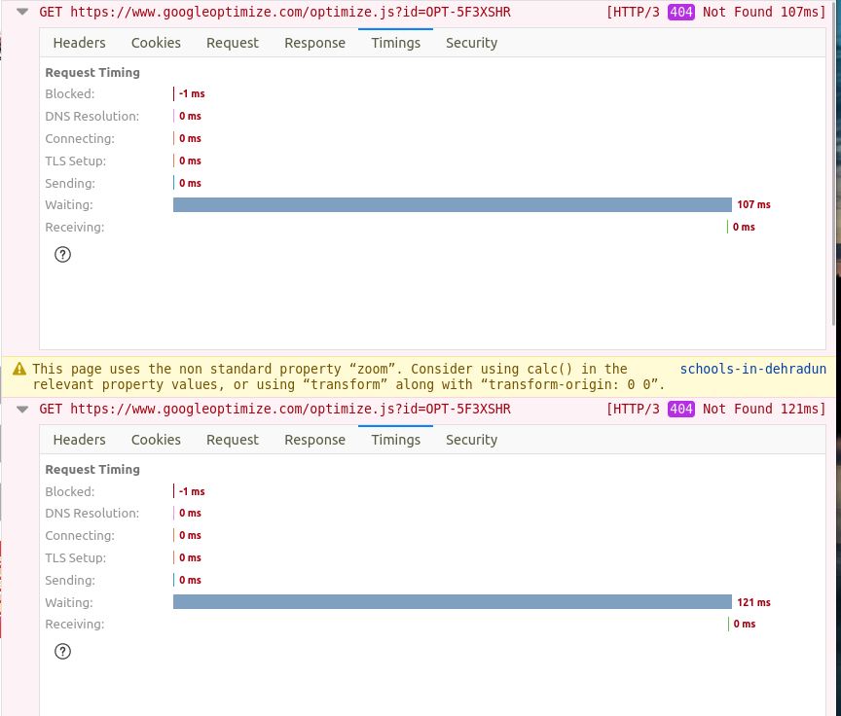Click the 404 status badge on second request
Image resolution: width=841 pixels, height=716 pixels.
pos(679,409)
